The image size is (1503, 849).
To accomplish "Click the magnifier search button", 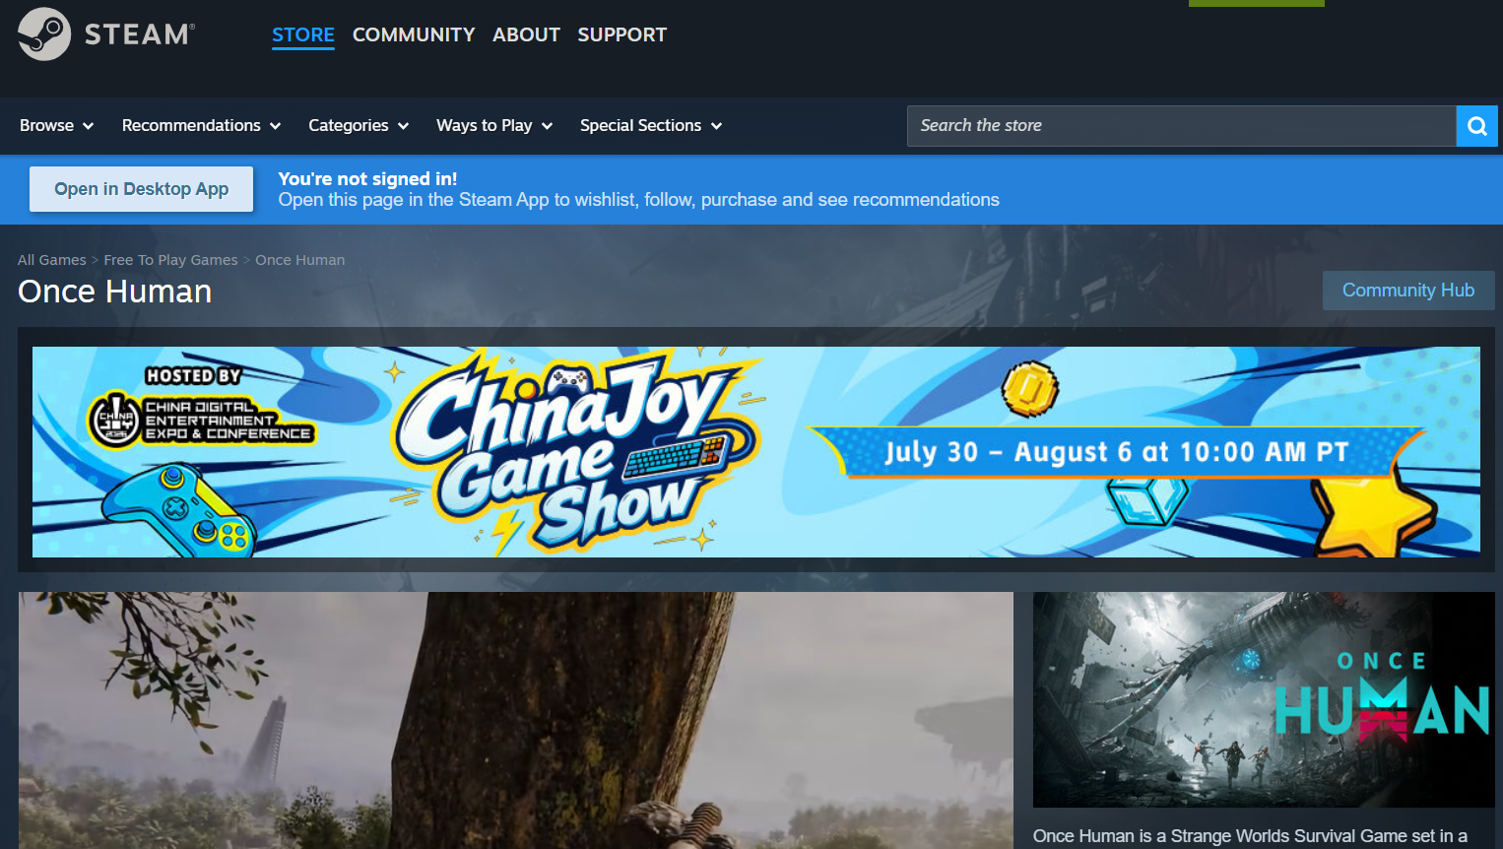I will 1476,126.
